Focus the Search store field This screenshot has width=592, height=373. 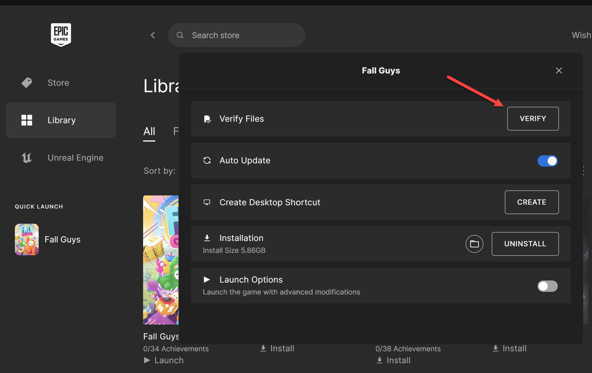pos(237,35)
